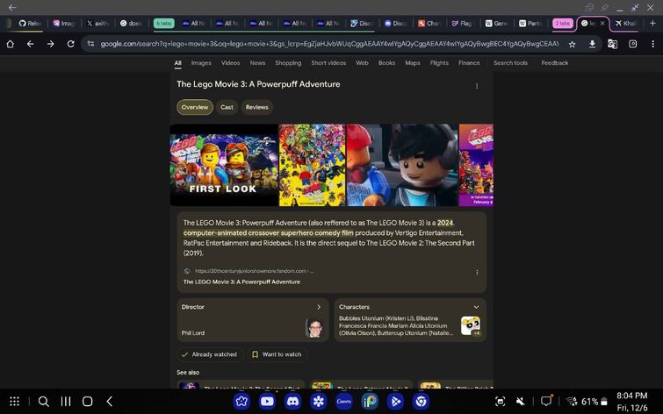Click the Feedback link
Viewport: 663px width, 414px height.
(x=555, y=63)
